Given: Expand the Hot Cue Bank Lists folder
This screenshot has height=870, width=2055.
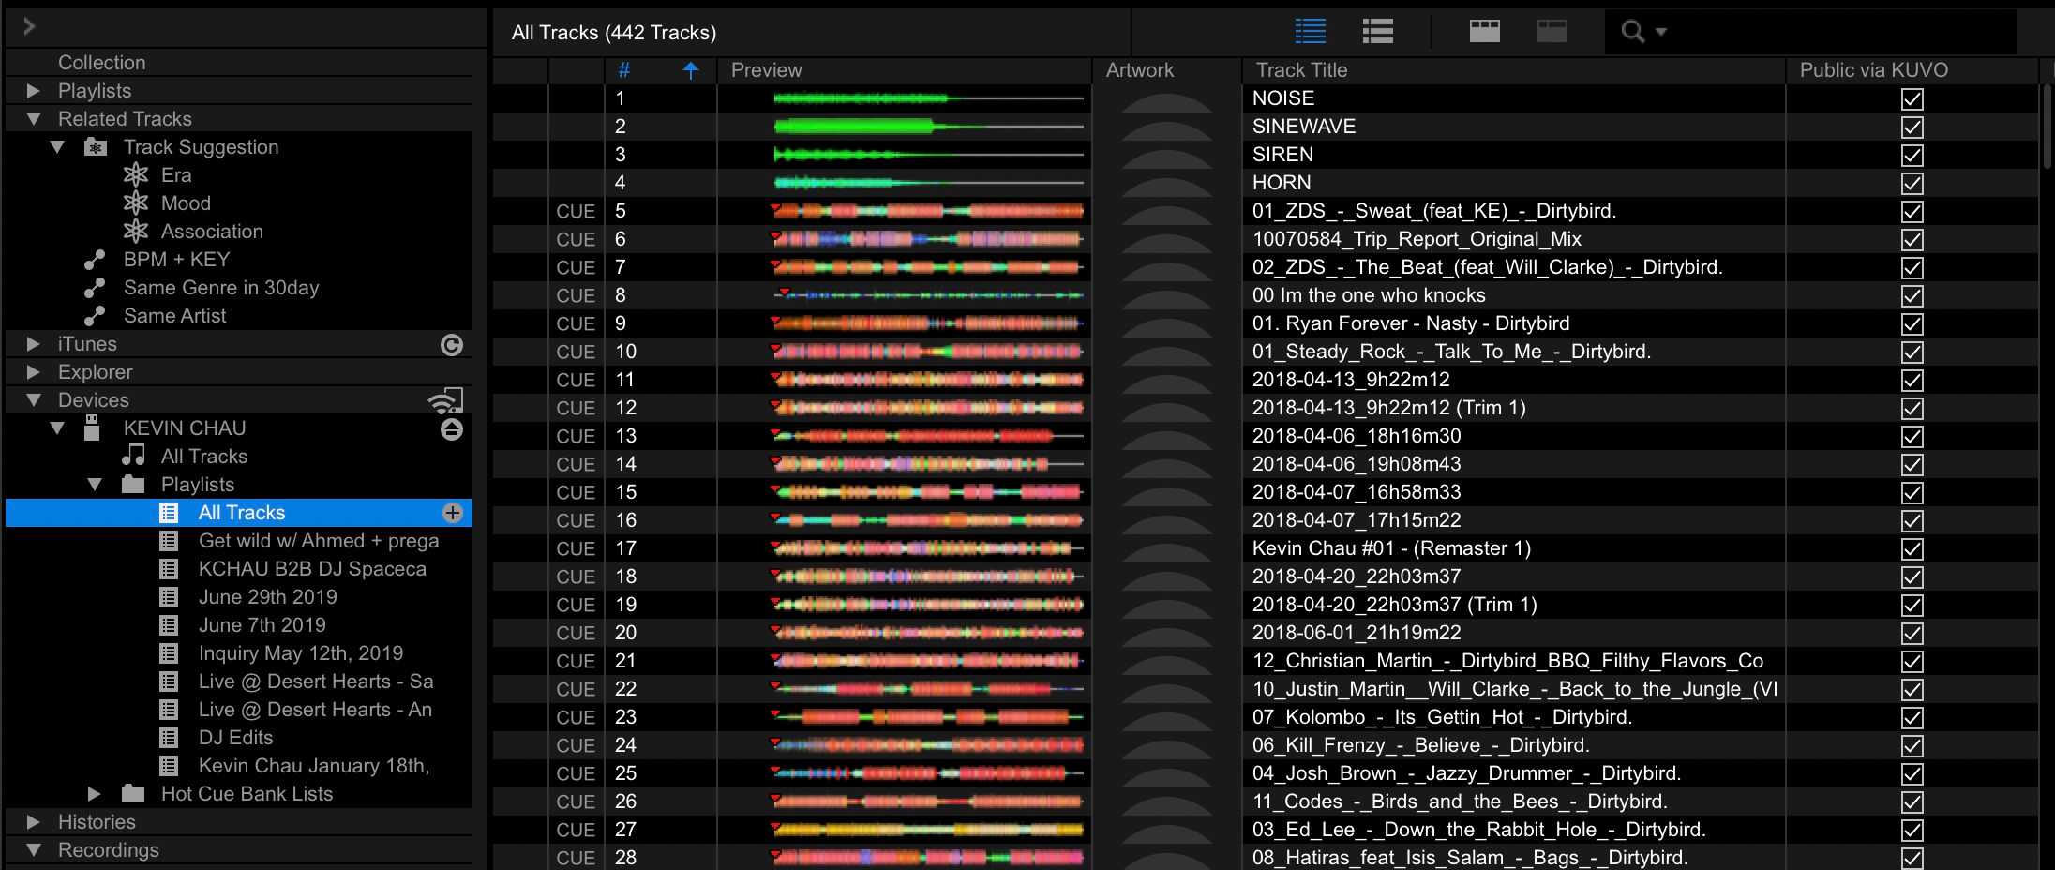Looking at the screenshot, I should [94, 794].
